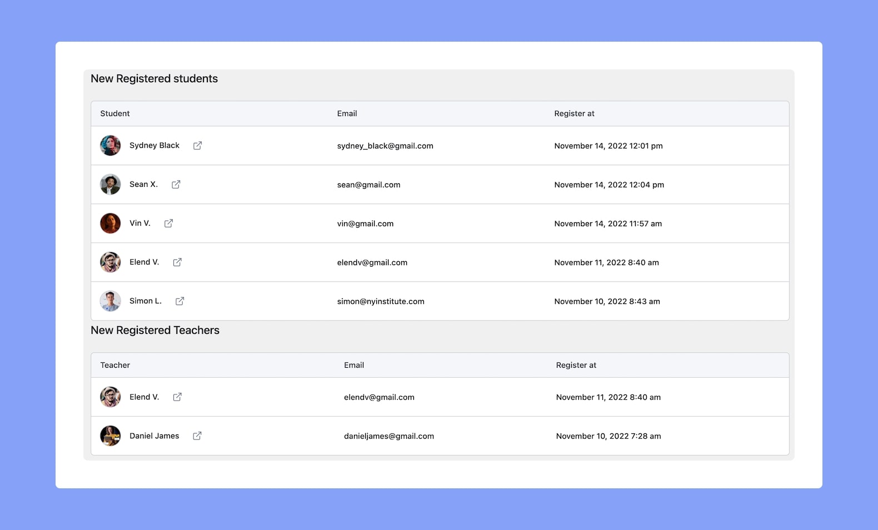
Task: Open external link icon beside Simon L.
Action: coord(179,301)
